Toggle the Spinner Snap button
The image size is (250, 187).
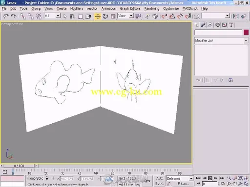click(x=188, y=16)
